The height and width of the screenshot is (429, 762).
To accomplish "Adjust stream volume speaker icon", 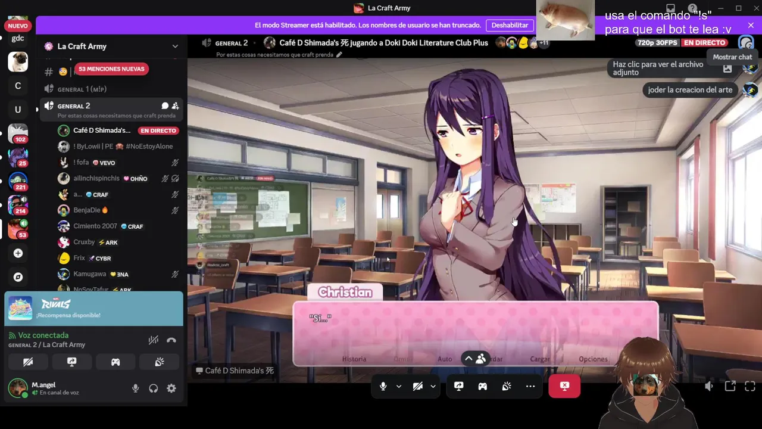I will point(709,386).
